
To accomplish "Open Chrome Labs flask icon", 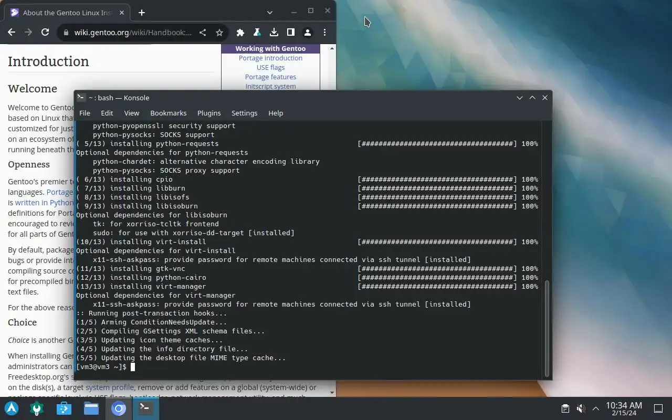I will [x=257, y=33].
